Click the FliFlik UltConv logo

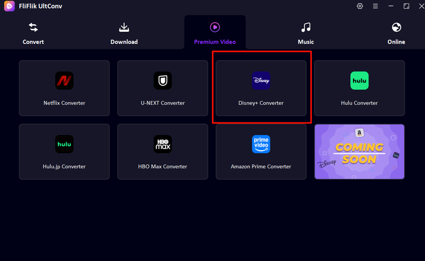click(x=9, y=6)
